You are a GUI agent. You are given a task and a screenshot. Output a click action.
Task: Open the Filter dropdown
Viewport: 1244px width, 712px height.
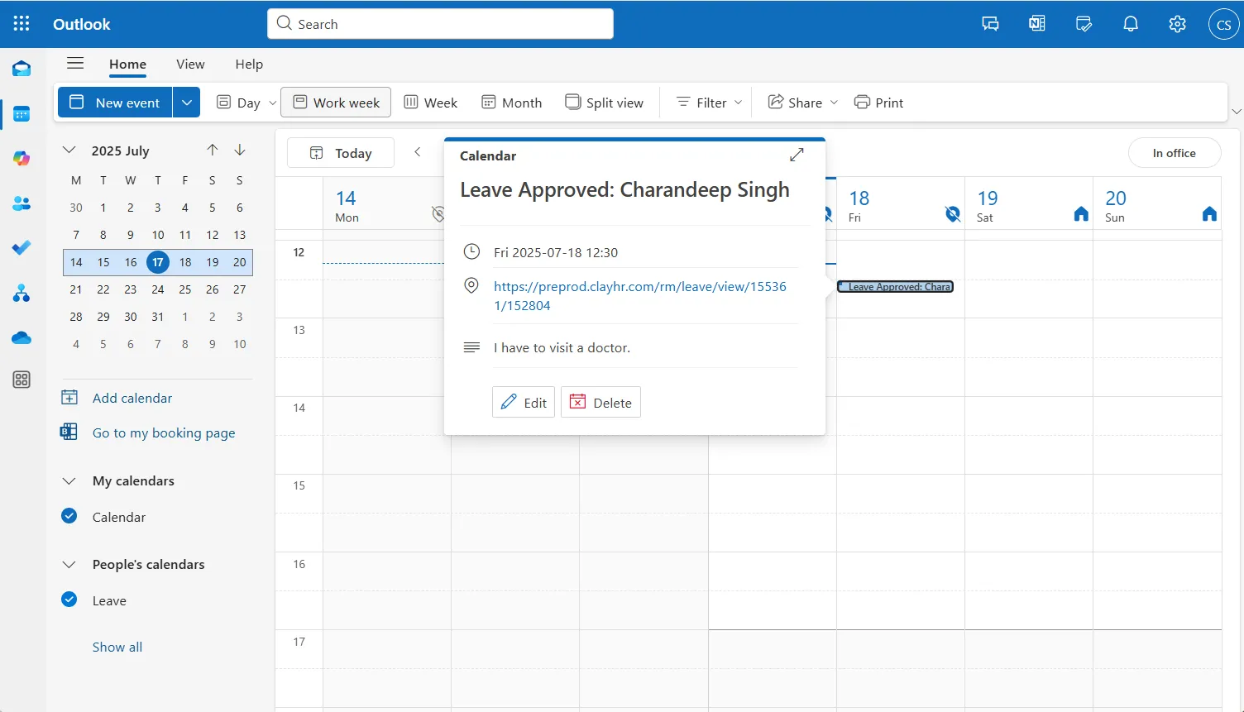709,103
